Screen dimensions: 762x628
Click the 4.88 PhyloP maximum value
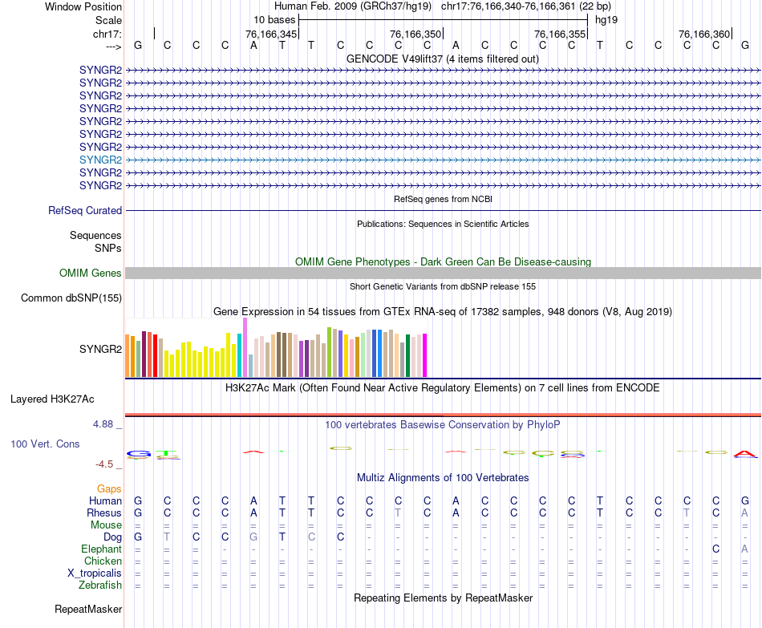103,423
